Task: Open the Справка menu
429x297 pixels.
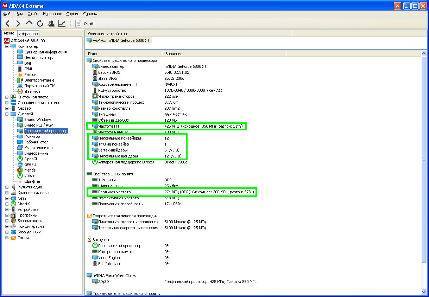Action: pyautogui.click(x=91, y=14)
